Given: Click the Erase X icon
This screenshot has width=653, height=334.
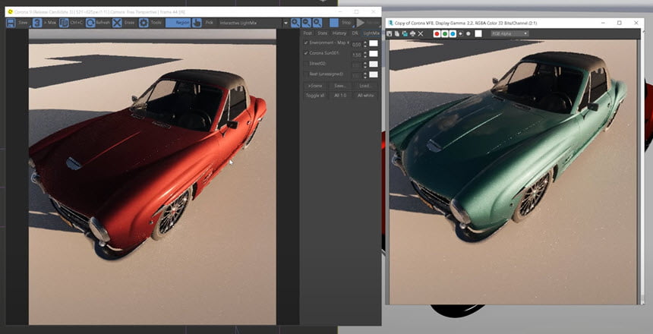Looking at the screenshot, I should tap(117, 23).
